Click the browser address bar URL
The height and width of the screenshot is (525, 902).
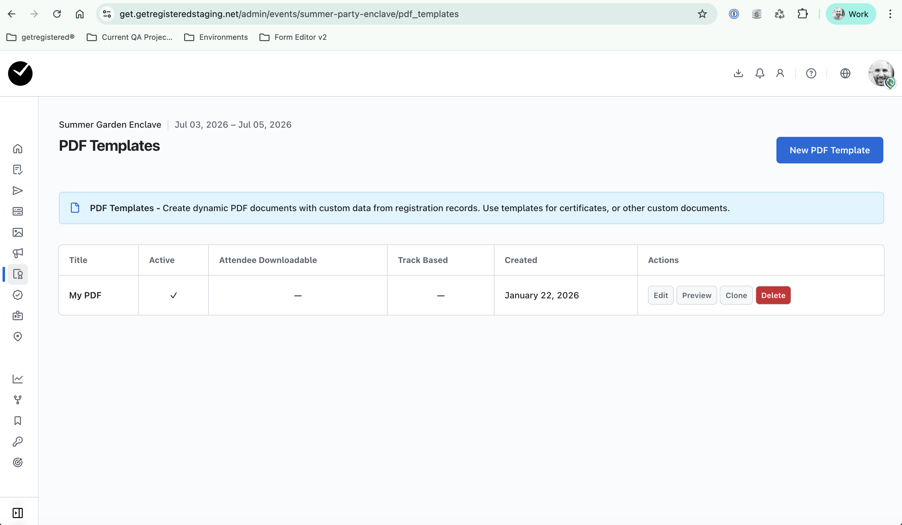tap(289, 14)
